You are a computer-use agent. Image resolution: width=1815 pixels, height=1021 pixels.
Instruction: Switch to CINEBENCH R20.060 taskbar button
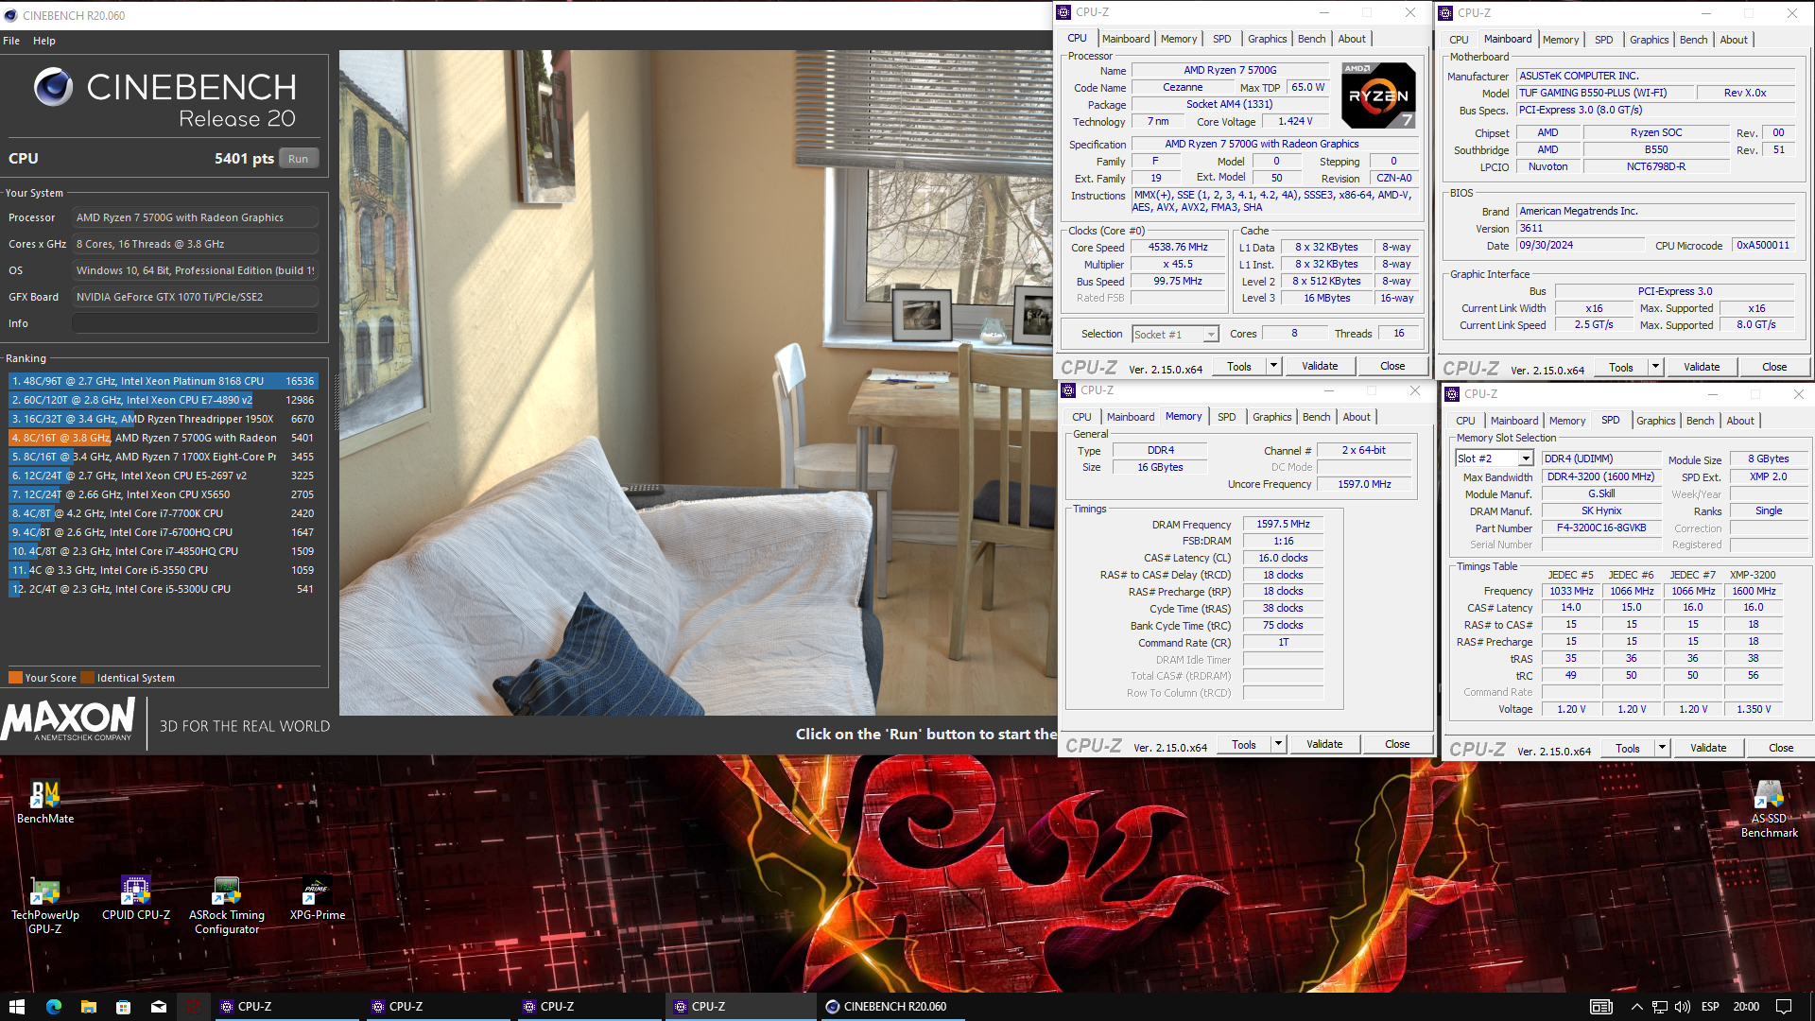(x=890, y=1007)
